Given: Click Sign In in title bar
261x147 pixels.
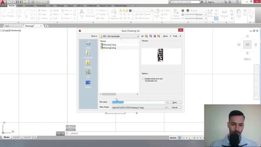Looking at the screenshot, I should [x=211, y=2].
